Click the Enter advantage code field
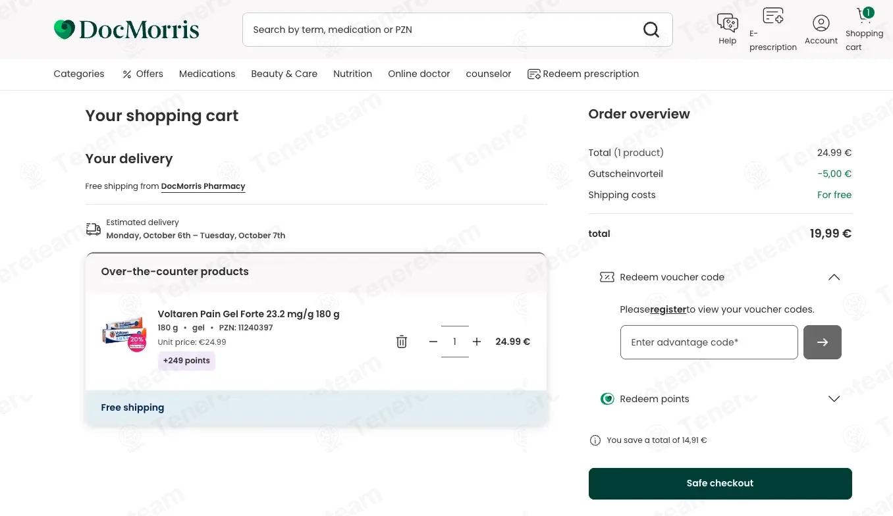Screen dimensions: 893x516 click(x=709, y=342)
